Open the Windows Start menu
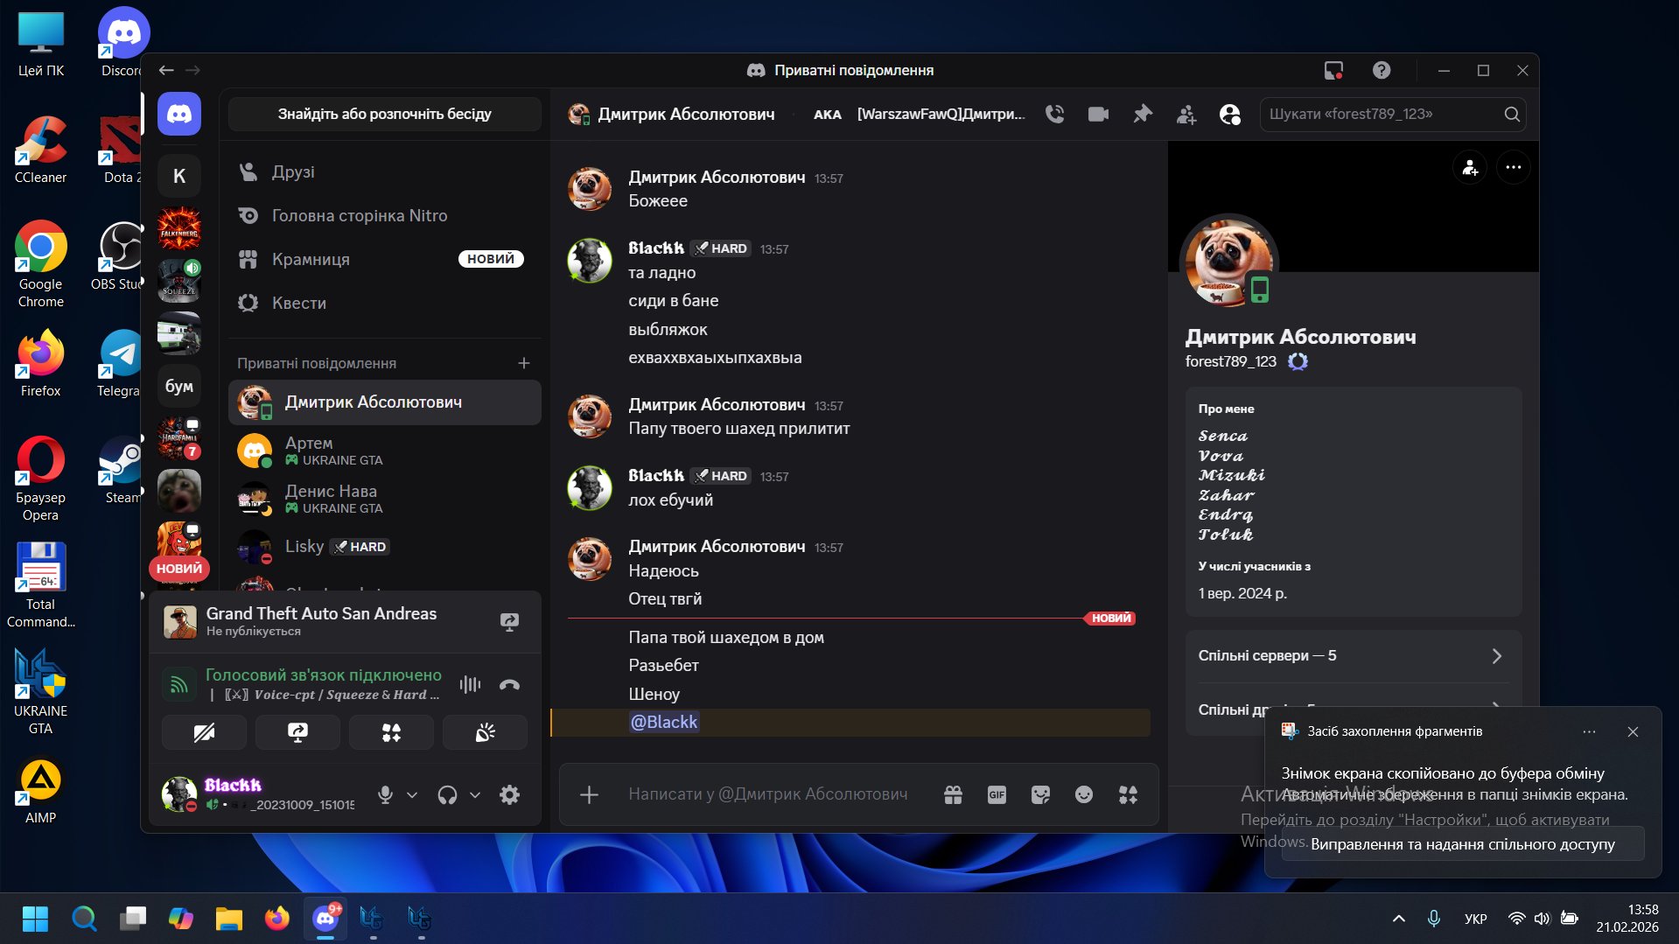1679x944 pixels. pyautogui.click(x=35, y=919)
